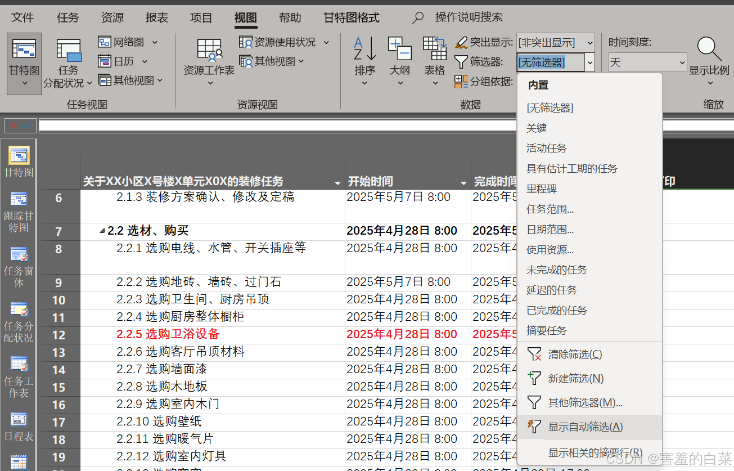The width and height of the screenshot is (734, 471).
Task: Choose Late Tasks (延迟的任务) filter
Action: click(589, 290)
